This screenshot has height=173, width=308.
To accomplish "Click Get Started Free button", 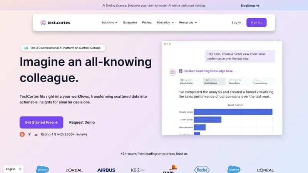I will tap(41, 122).
